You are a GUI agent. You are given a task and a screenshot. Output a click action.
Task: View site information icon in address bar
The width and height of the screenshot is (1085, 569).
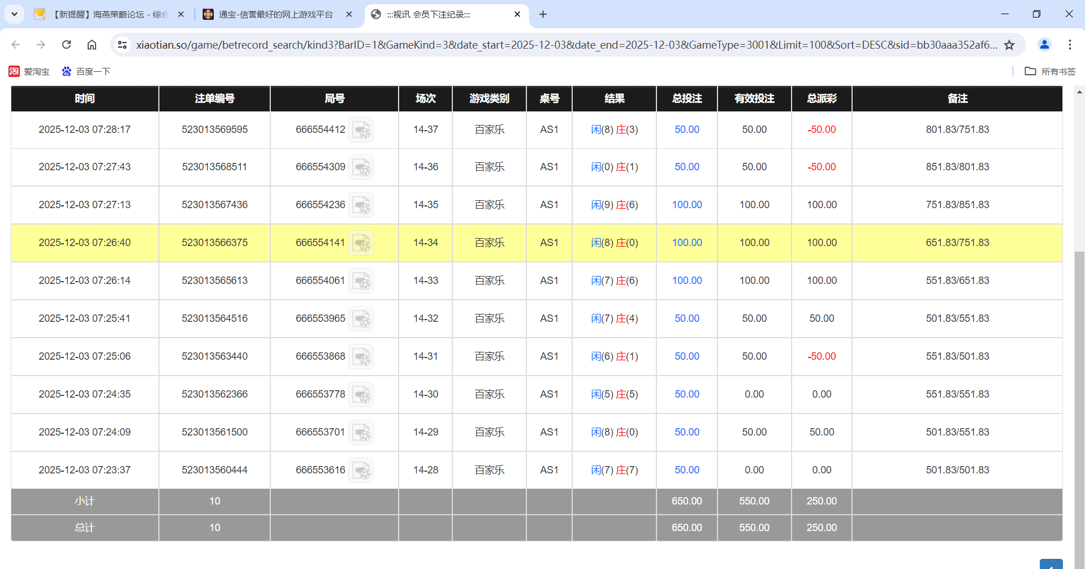pos(122,45)
